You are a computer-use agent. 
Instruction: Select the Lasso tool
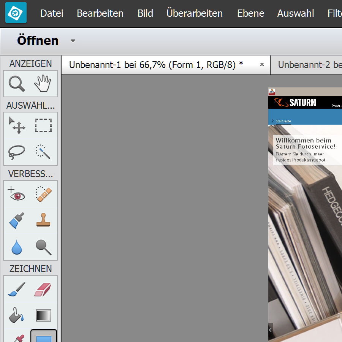[x=17, y=152]
